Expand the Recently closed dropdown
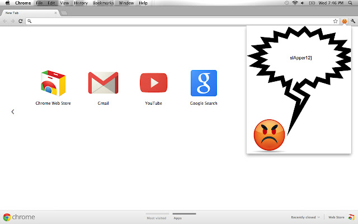This screenshot has height=224, width=358. click(305, 217)
